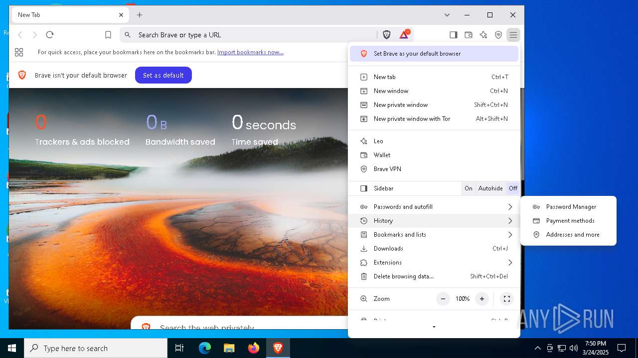Screen dimensions: 638x358
Task: Open the Brave Wallet toolbar icon
Action: pyautogui.click(x=468, y=35)
